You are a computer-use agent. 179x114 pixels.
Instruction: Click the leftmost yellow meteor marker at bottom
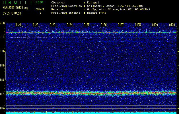15,112
